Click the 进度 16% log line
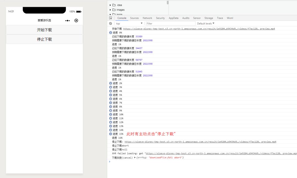The image size is (297, 178). click(117, 138)
